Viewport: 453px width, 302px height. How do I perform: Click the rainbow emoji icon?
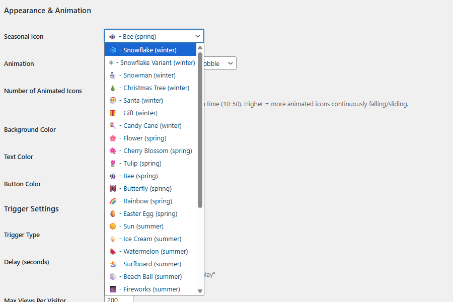click(x=113, y=201)
